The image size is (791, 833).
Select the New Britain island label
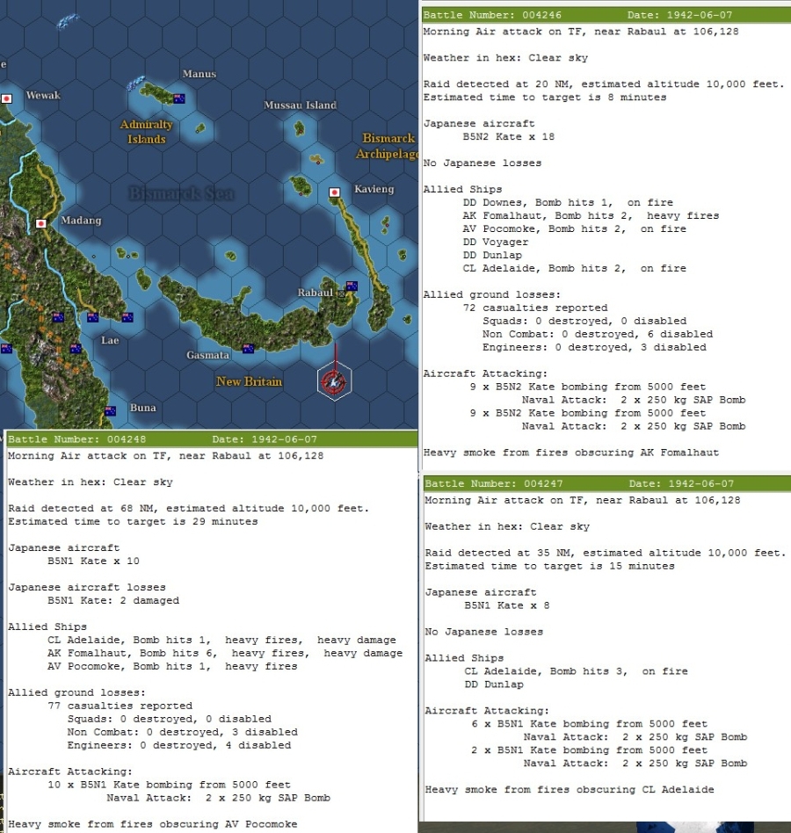tap(249, 381)
